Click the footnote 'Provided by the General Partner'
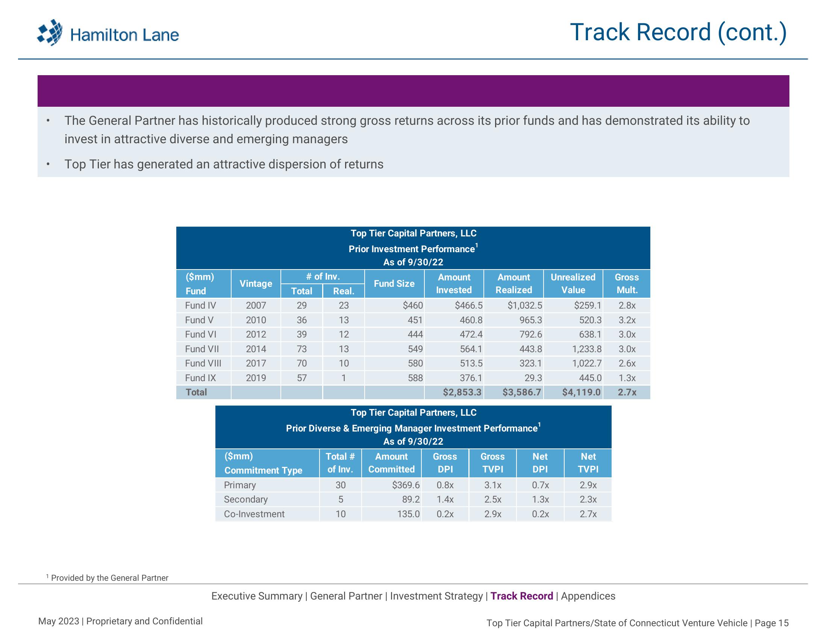The image size is (827, 639). pyautogui.click(x=107, y=578)
